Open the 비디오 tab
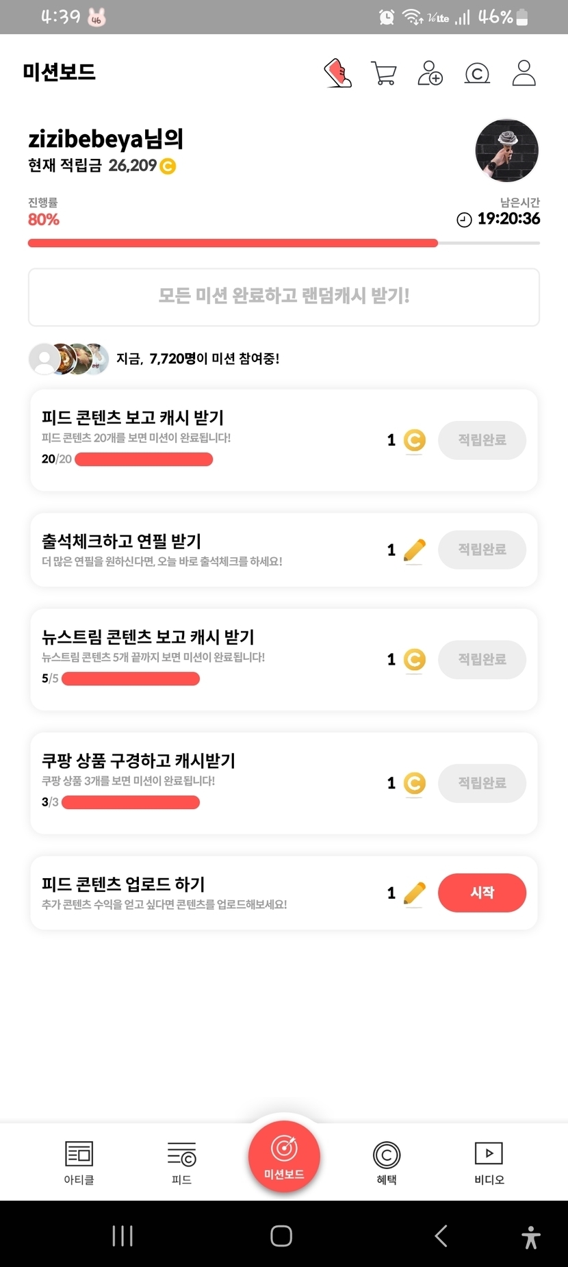 [489, 1162]
